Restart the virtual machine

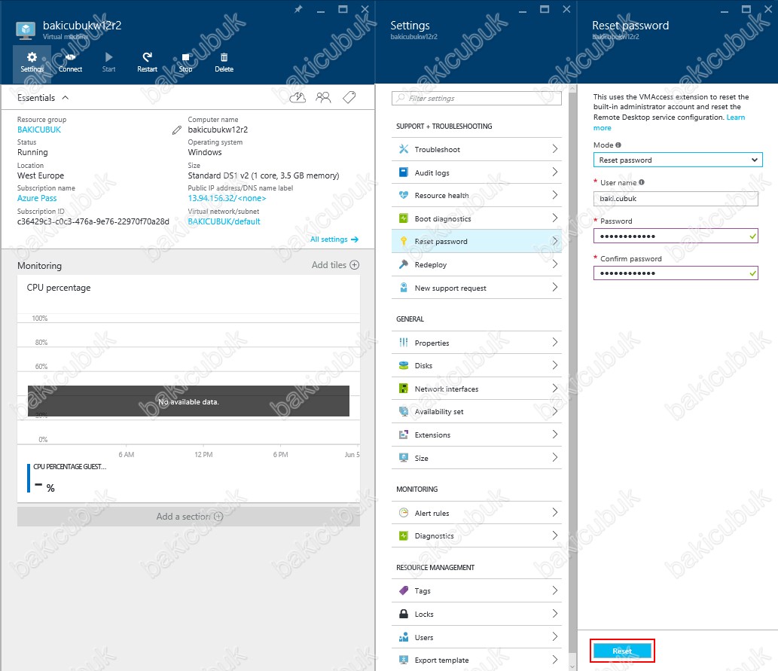(147, 63)
